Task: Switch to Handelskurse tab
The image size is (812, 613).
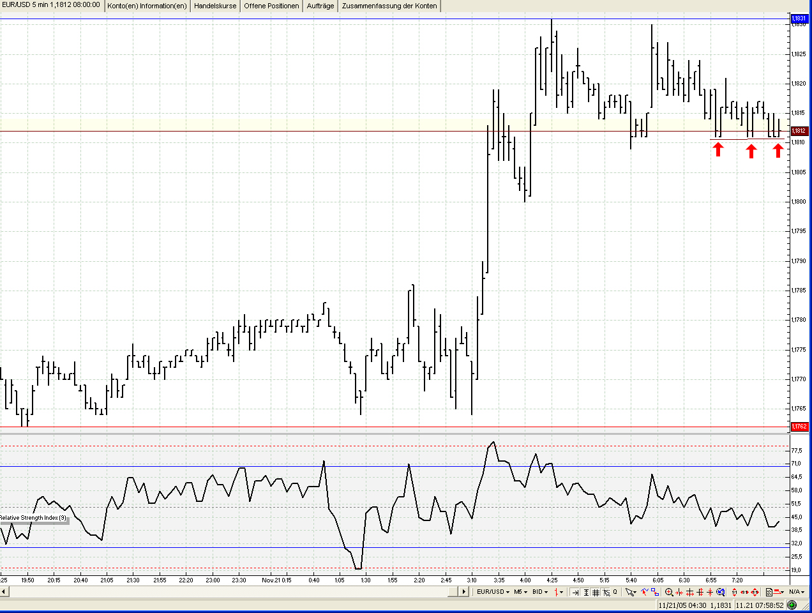Action: click(x=215, y=6)
